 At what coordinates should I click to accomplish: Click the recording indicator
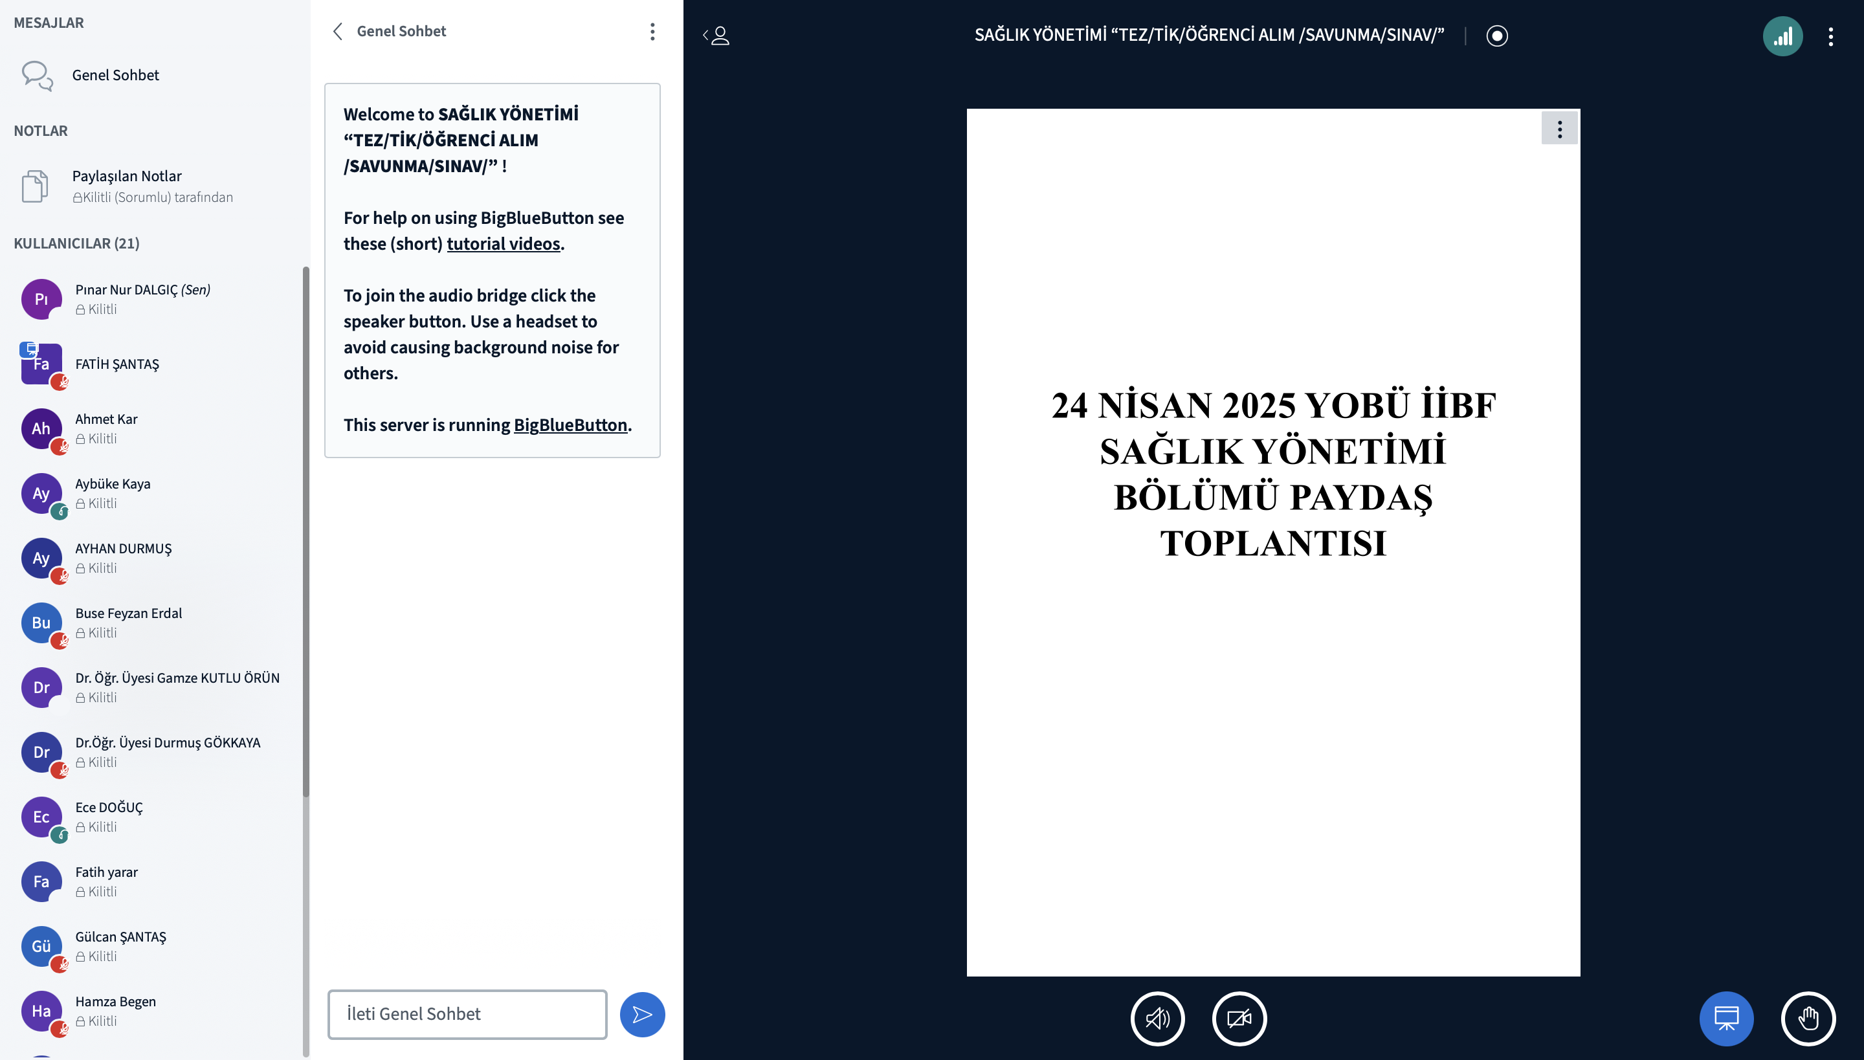pos(1497,36)
